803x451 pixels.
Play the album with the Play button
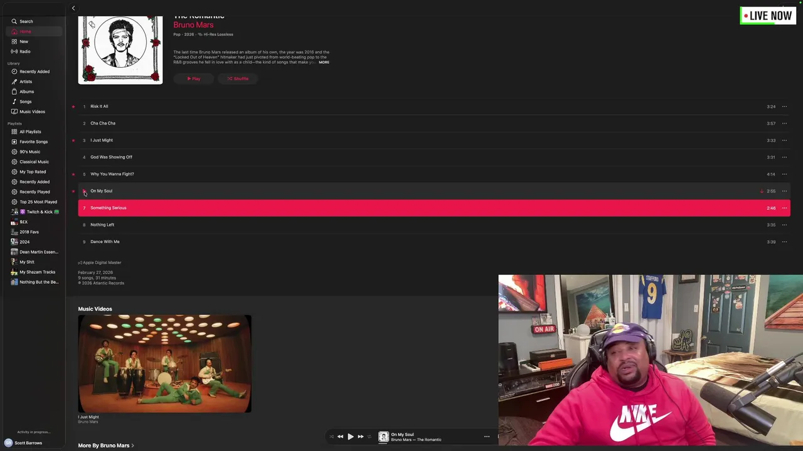194,79
